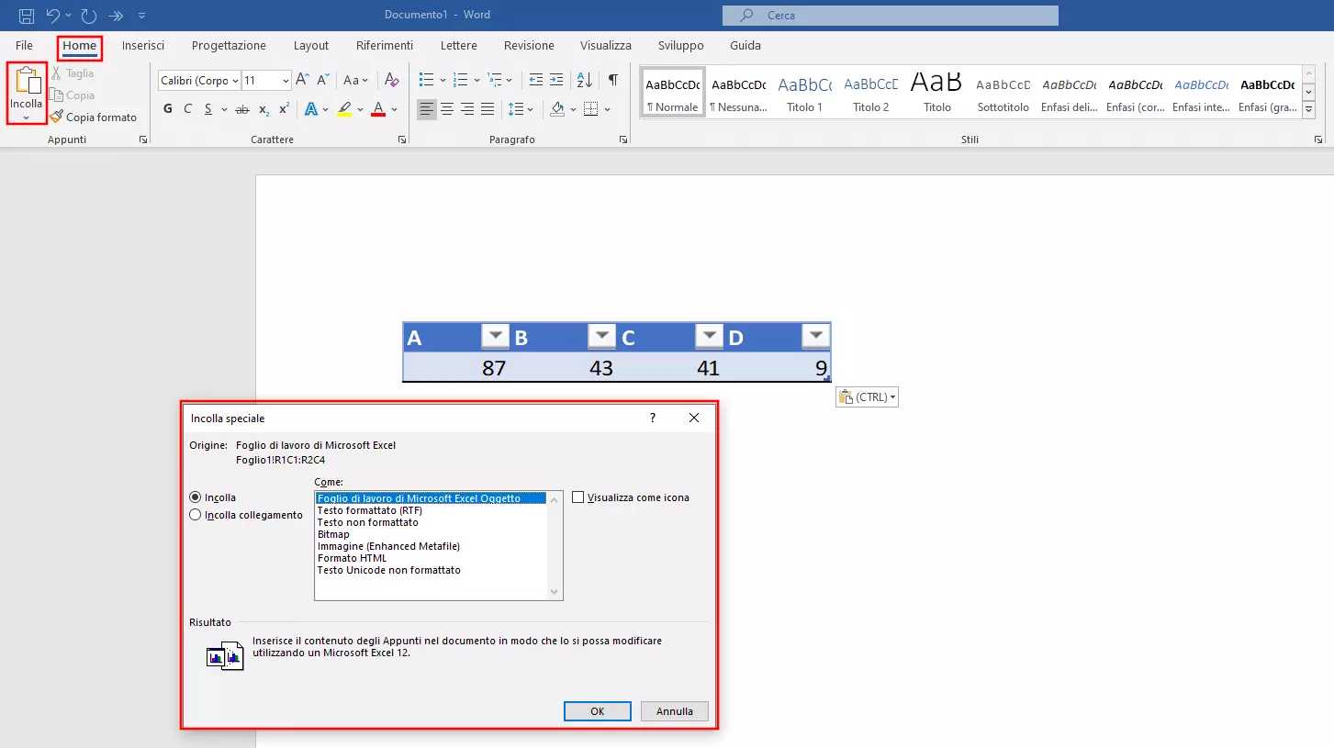This screenshot has height=748, width=1334.
Task: Center align text
Action: [x=447, y=109]
